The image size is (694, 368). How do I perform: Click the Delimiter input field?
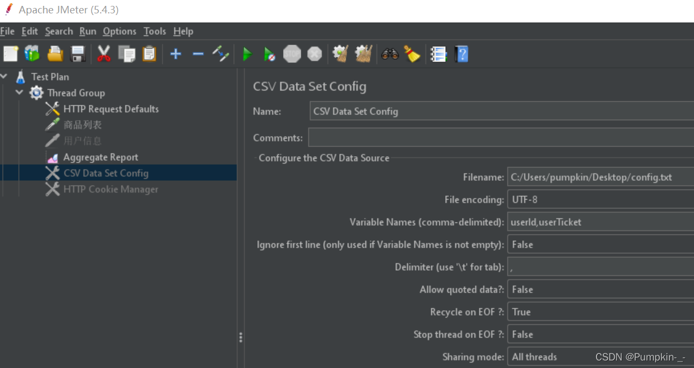600,267
